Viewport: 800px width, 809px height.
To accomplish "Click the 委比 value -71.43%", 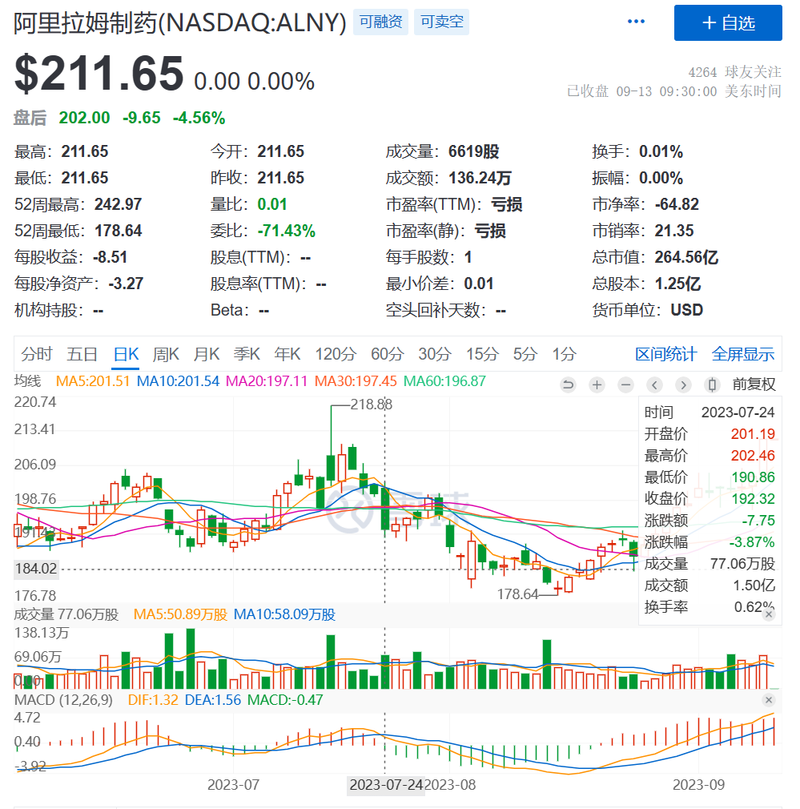I will tap(286, 231).
